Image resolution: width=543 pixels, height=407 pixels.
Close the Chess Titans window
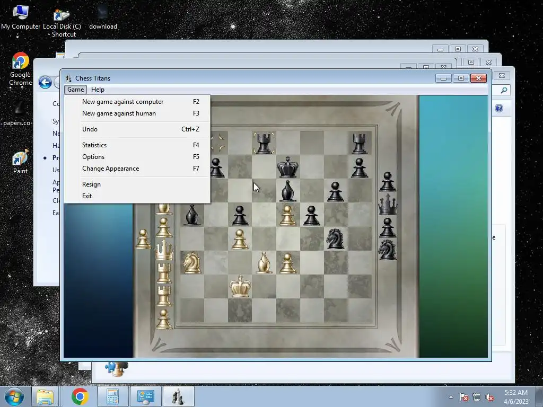pos(479,78)
